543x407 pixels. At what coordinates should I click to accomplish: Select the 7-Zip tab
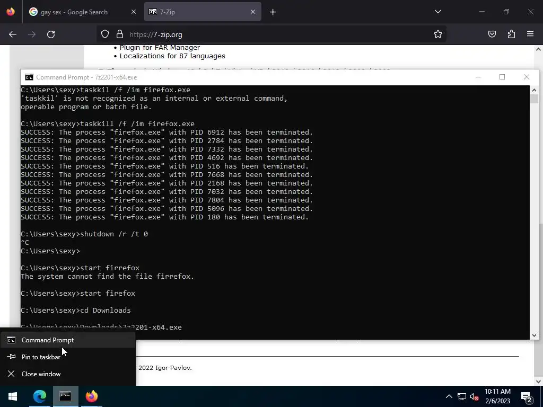tap(203, 12)
